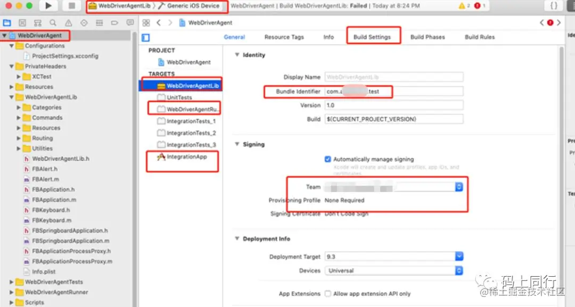Viewport: 575px width, 307px height.
Task: Open FBKeyboard.m file
Action: [x=52, y=220]
